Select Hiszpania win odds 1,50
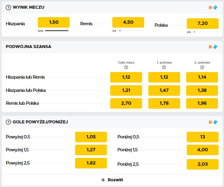The image size is (224, 187). click(54, 23)
